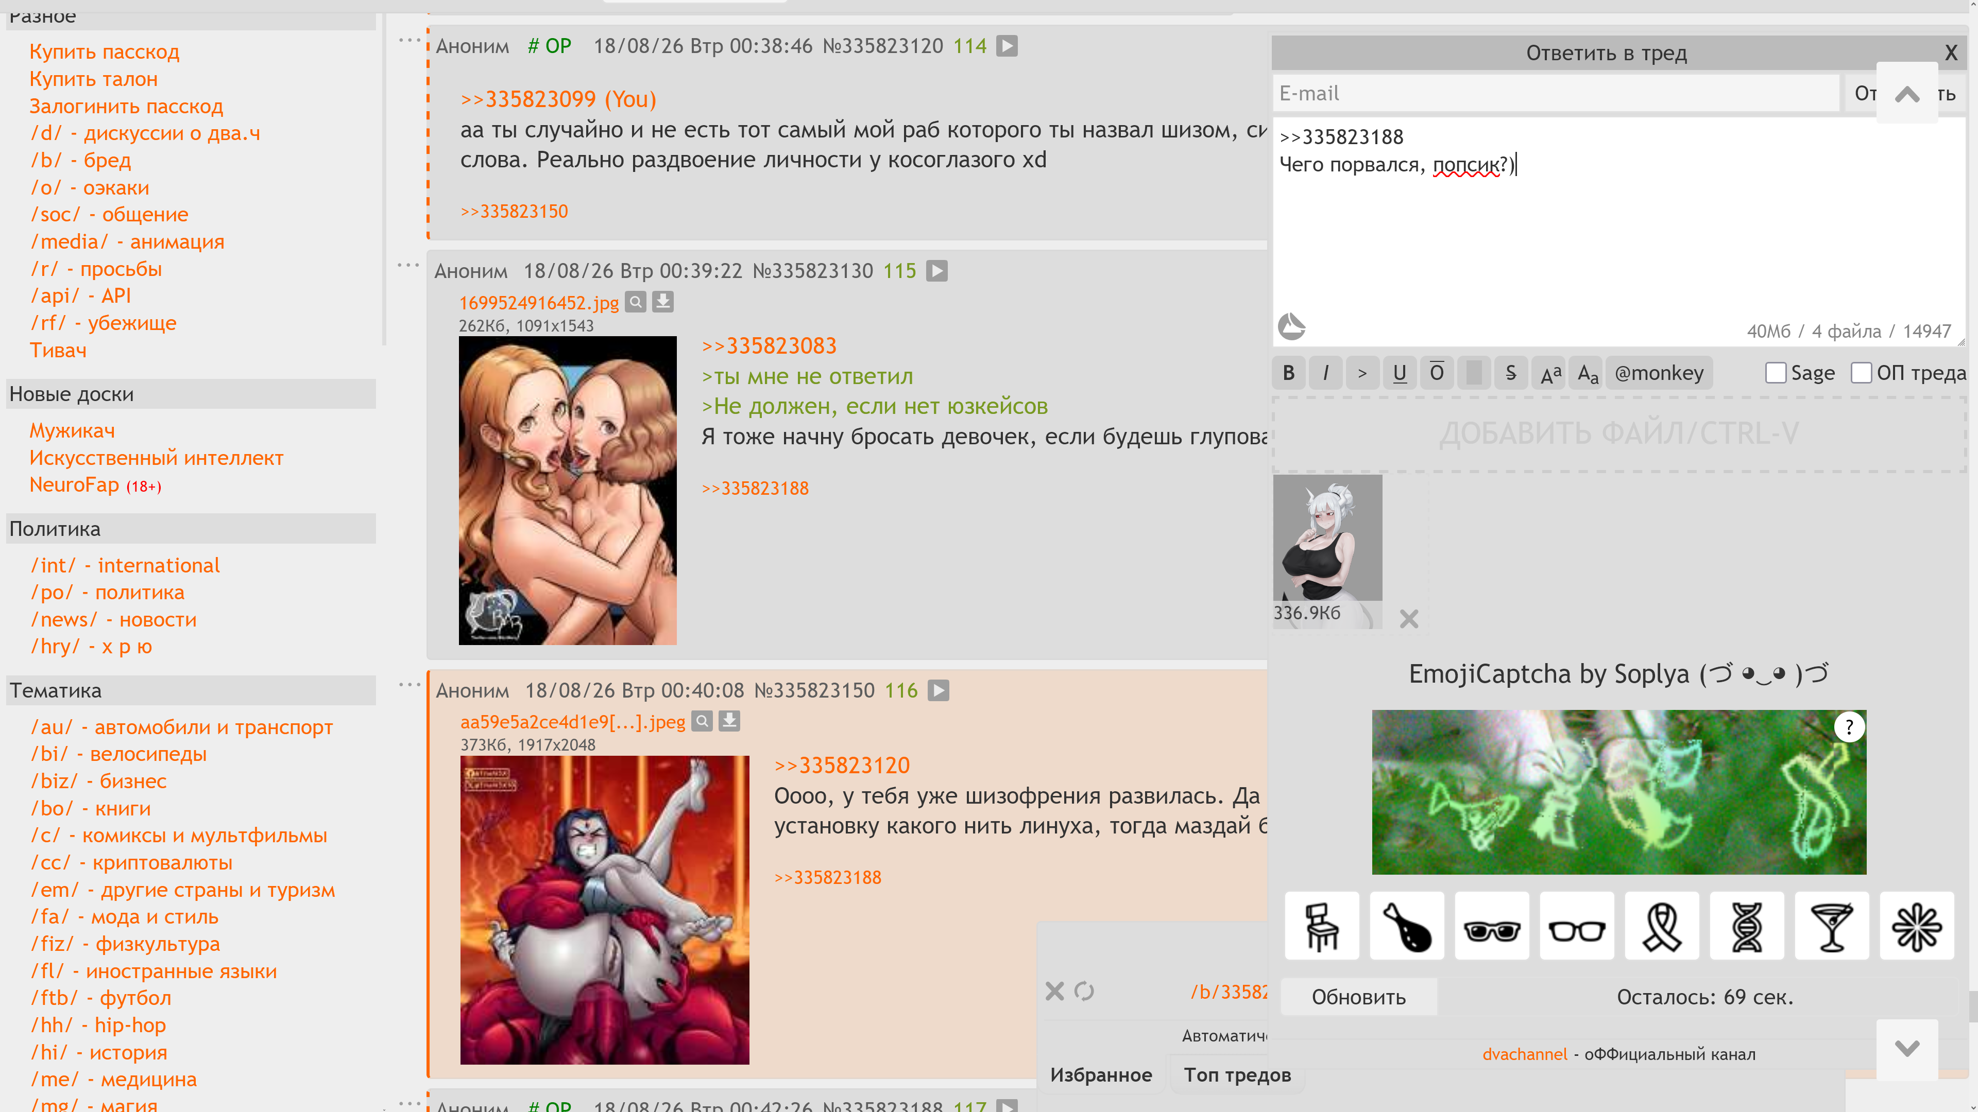Download file 1699524916452.jpg
Viewport: 1978px width, 1112px height.
[662, 302]
